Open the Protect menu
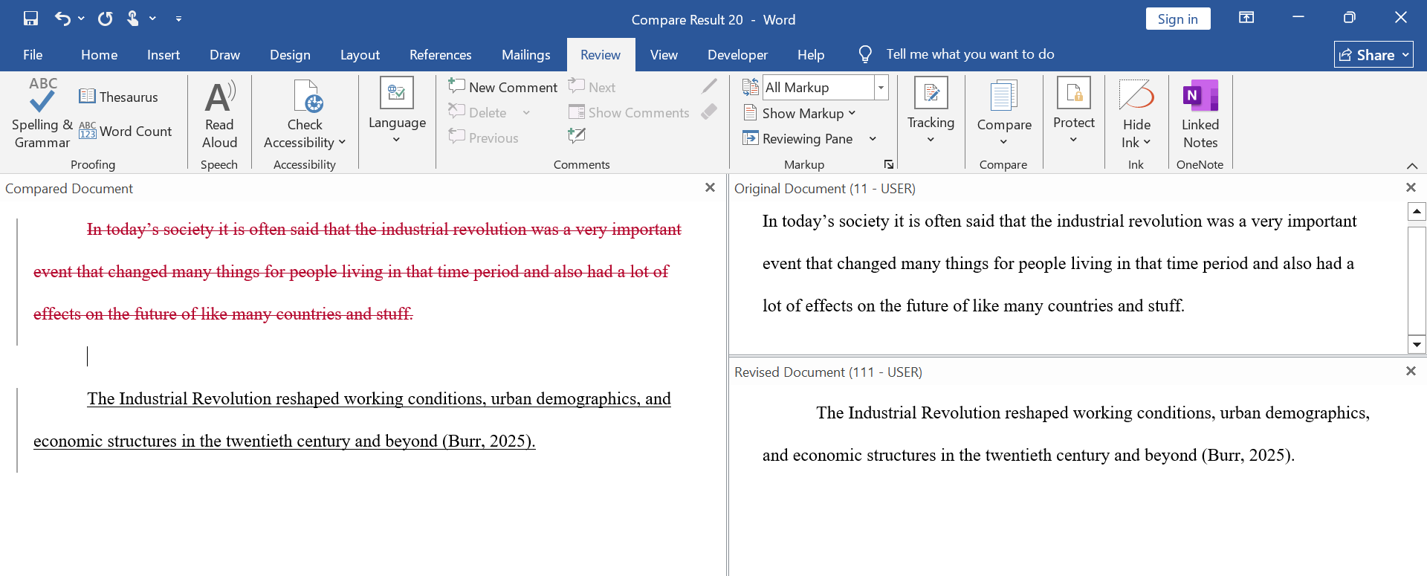The image size is (1427, 576). click(x=1074, y=111)
